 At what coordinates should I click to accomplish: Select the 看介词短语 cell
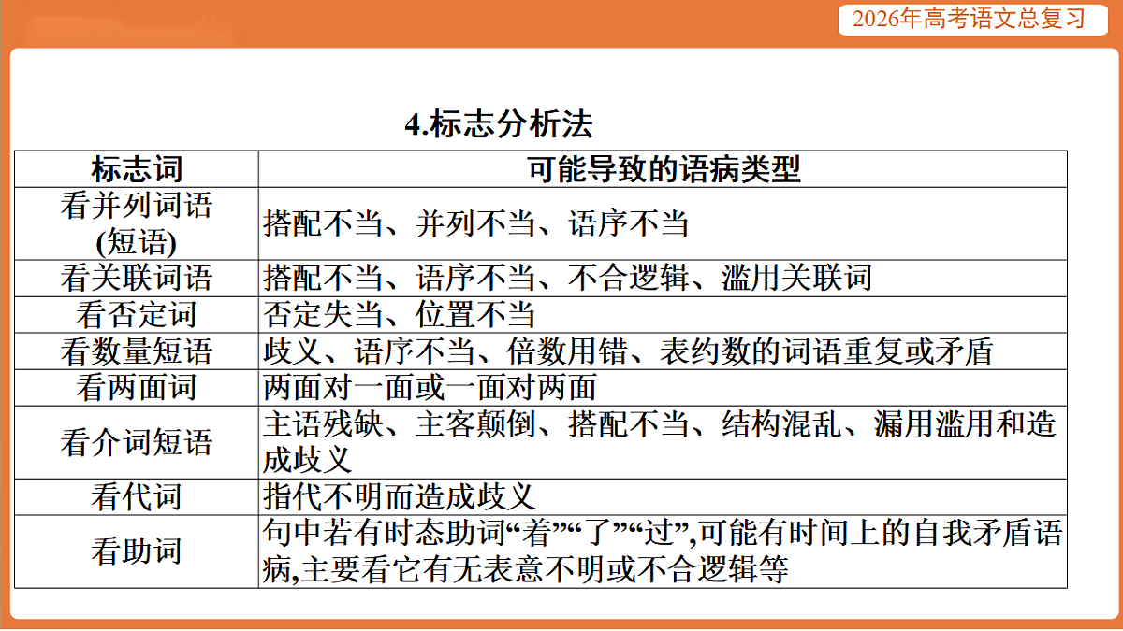click(137, 441)
